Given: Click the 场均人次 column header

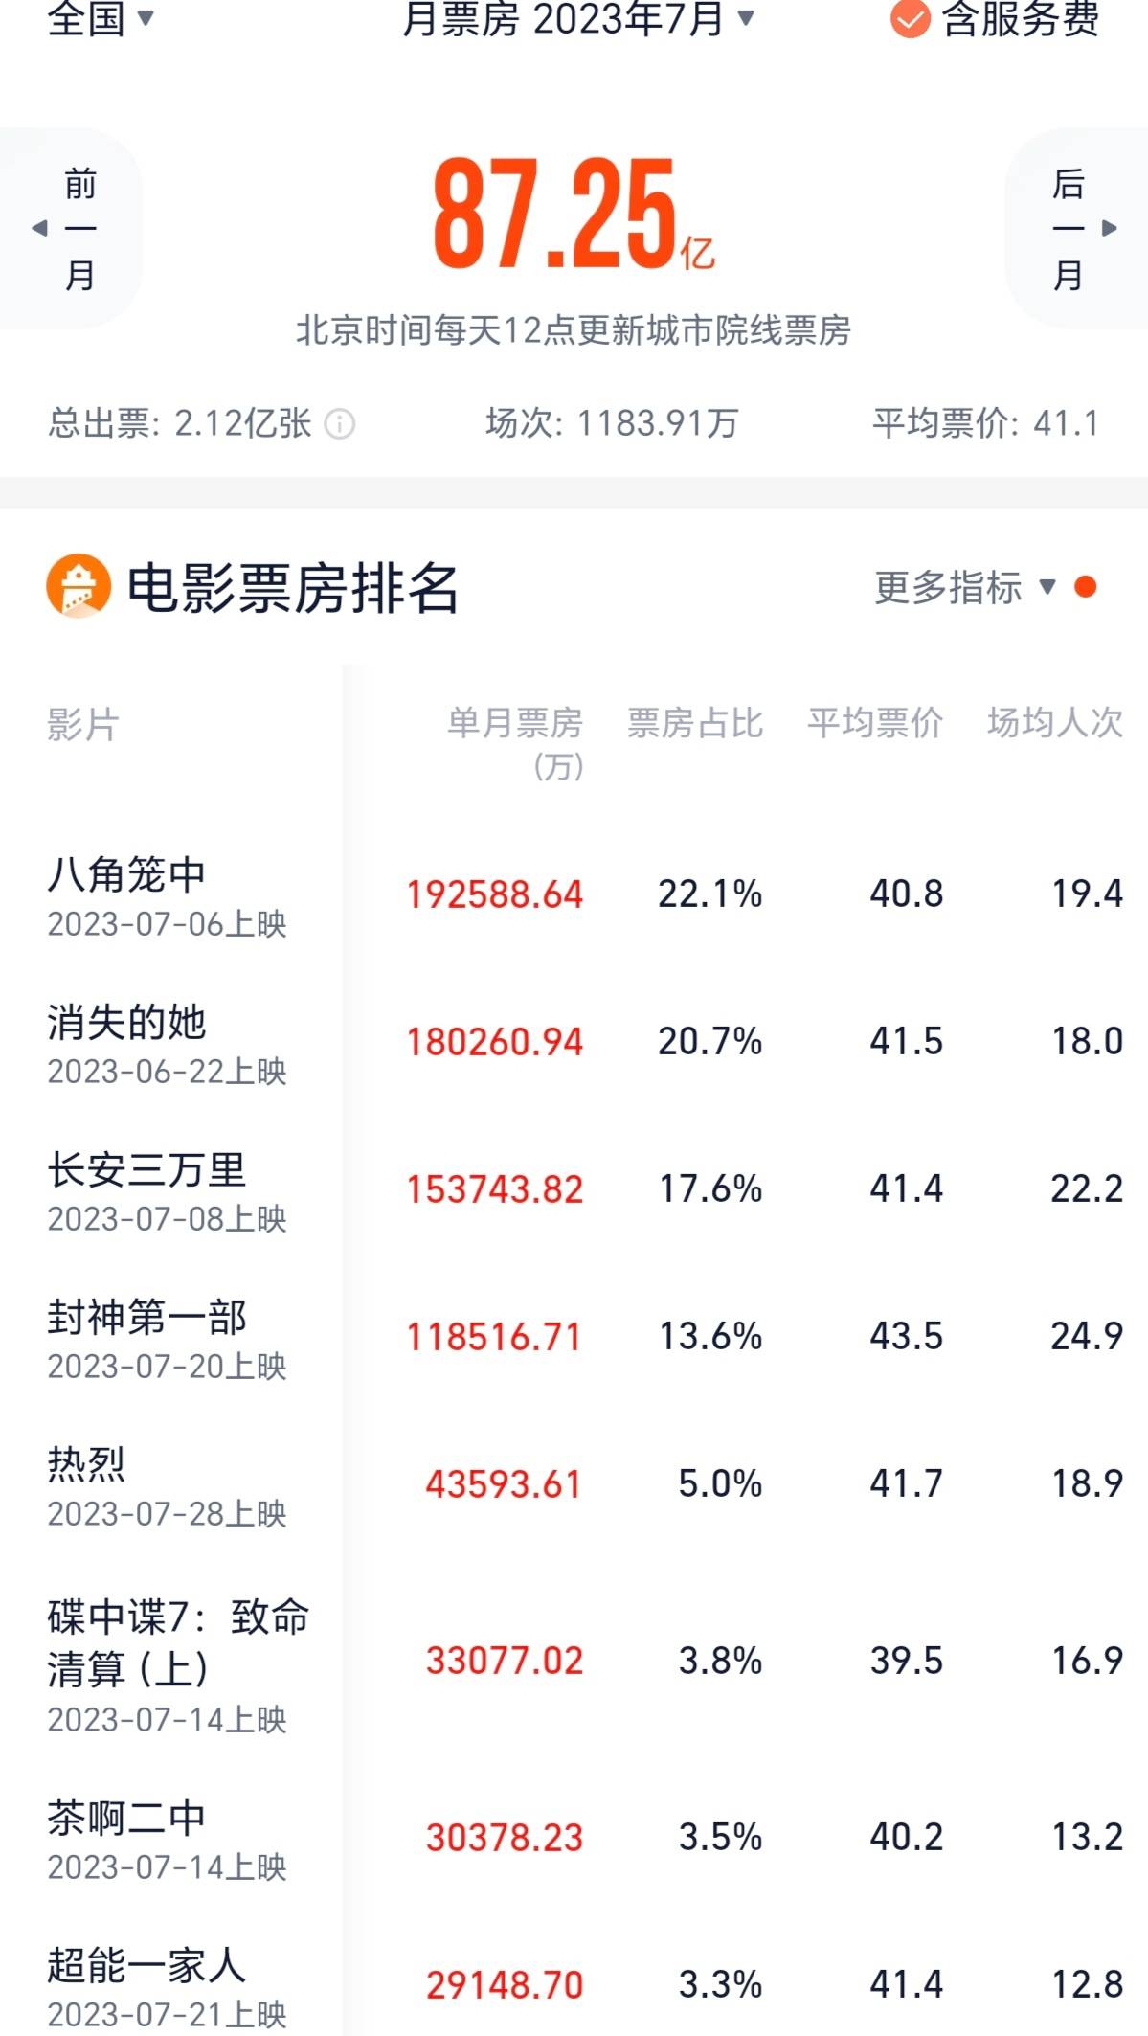Looking at the screenshot, I should [x=1054, y=723].
